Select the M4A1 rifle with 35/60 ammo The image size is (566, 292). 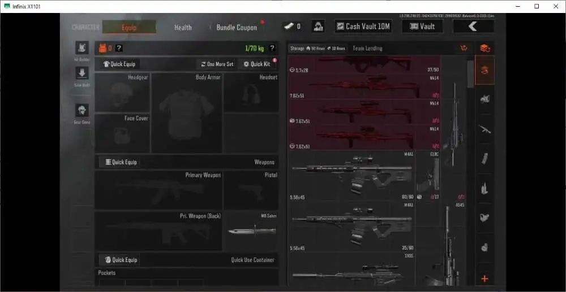click(x=351, y=226)
